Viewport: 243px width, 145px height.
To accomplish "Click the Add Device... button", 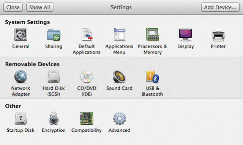I will (220, 7).
